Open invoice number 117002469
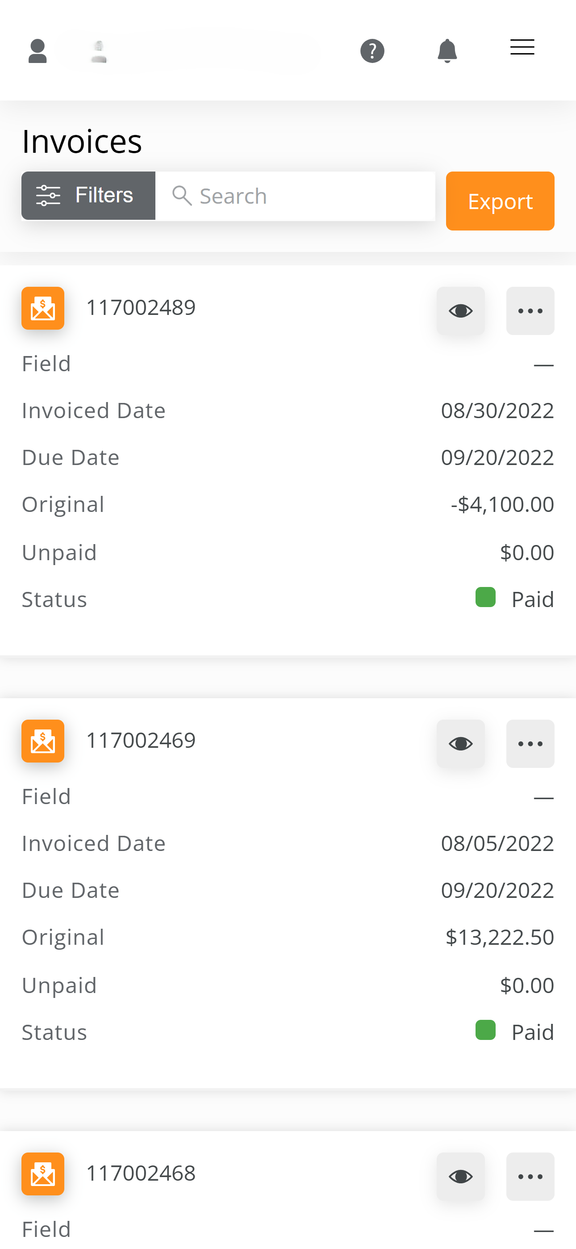The image size is (576, 1249). click(x=141, y=740)
